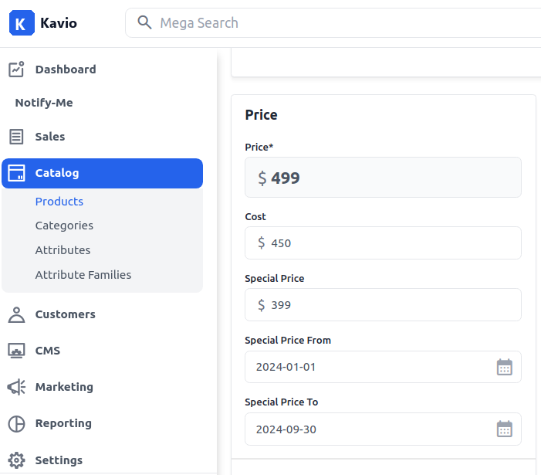Click the Special Price From date field

pos(383,367)
